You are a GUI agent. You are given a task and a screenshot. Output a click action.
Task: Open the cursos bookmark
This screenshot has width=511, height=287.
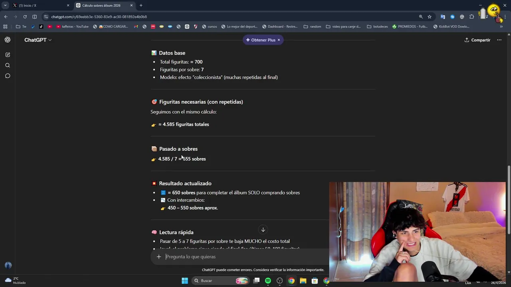(210, 27)
